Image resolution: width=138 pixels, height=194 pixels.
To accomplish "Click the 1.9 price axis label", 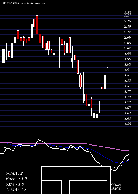I will [x=126, y=70].
